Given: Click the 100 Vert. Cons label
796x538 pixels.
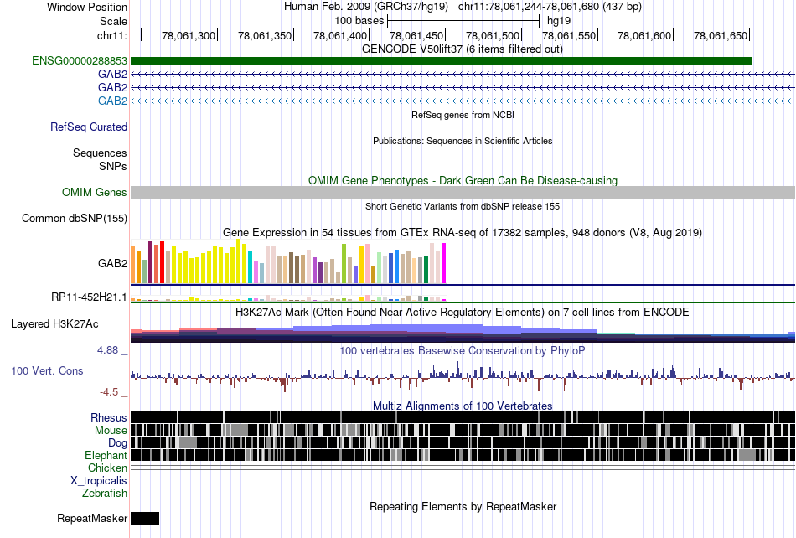Looking at the screenshot, I should coord(47,371).
